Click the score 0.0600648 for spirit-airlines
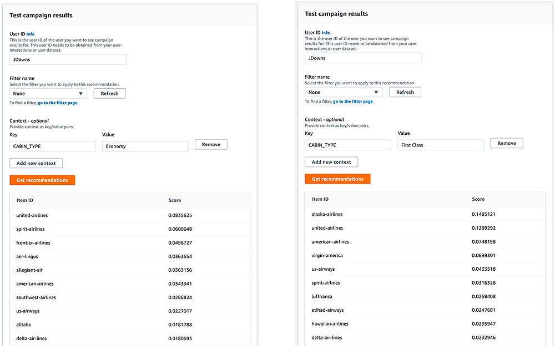Screen dimensions: 555x349 pyautogui.click(x=180, y=229)
